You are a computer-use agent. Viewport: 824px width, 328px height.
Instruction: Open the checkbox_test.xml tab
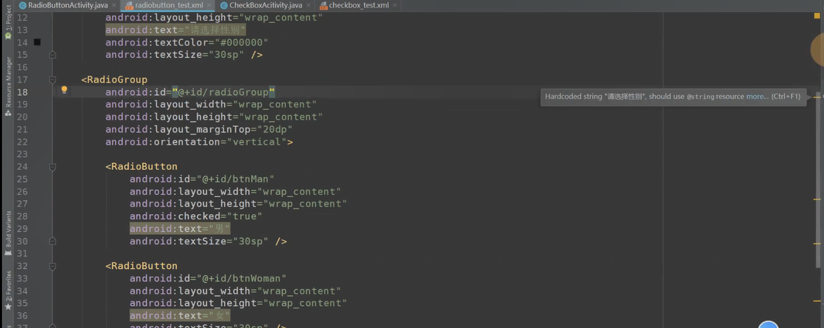click(359, 5)
